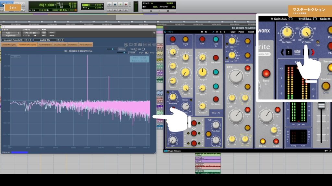
Task: Click the Peak Gain knob
Action: [216, 125]
